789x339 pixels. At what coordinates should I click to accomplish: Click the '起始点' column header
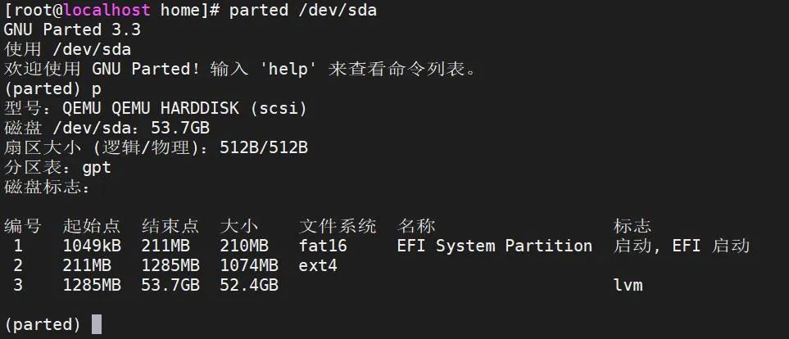click(91, 226)
